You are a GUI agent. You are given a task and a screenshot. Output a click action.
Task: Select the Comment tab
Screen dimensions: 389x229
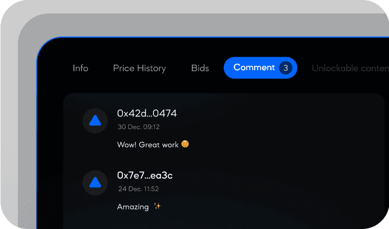click(x=260, y=68)
